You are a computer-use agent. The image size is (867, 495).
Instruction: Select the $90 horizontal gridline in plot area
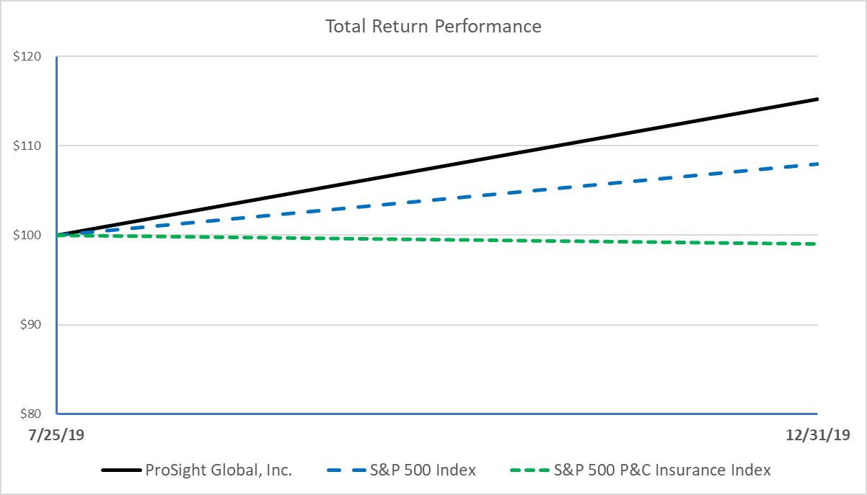[x=433, y=325]
